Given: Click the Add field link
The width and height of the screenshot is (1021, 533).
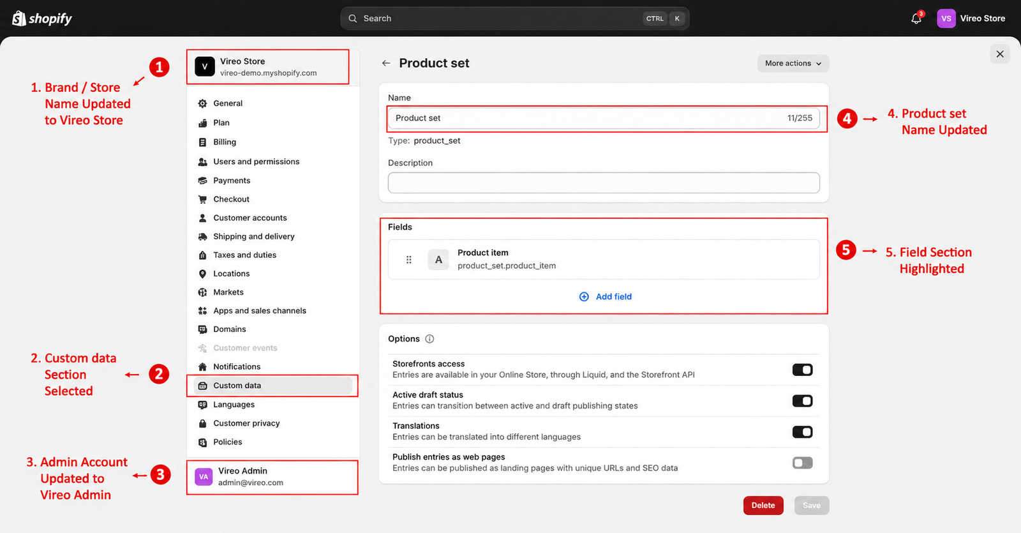Looking at the screenshot, I should point(605,297).
